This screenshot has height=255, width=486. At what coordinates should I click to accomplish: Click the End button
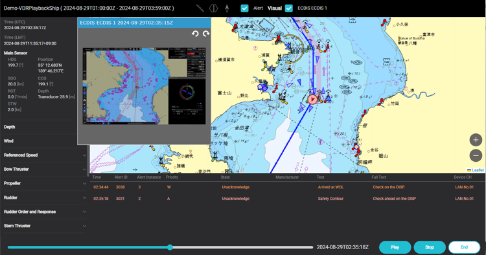click(464, 247)
